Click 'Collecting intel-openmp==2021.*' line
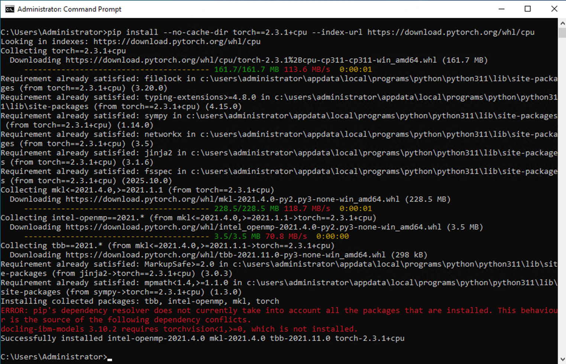 188,218
